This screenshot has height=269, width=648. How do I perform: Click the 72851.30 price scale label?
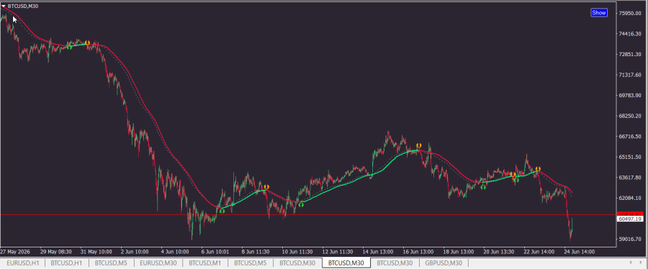coord(630,55)
